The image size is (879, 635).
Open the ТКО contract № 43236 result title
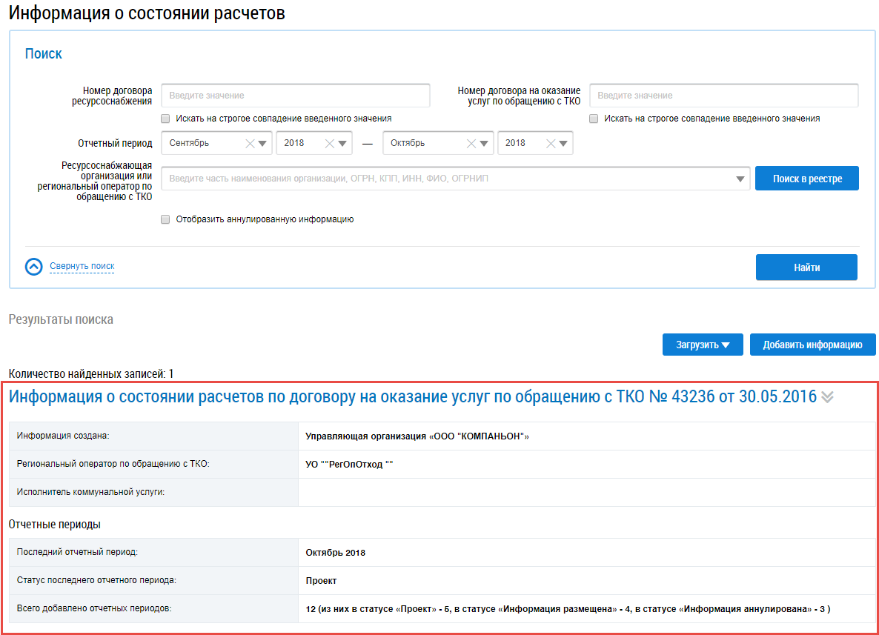pyautogui.click(x=412, y=396)
